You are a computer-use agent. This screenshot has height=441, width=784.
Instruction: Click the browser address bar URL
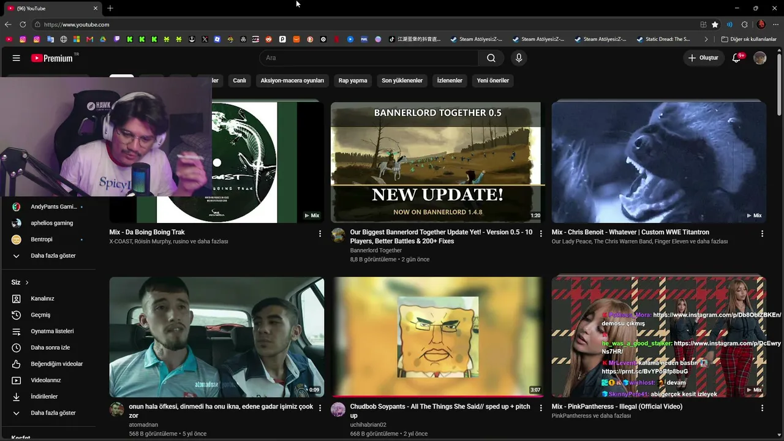tap(77, 24)
